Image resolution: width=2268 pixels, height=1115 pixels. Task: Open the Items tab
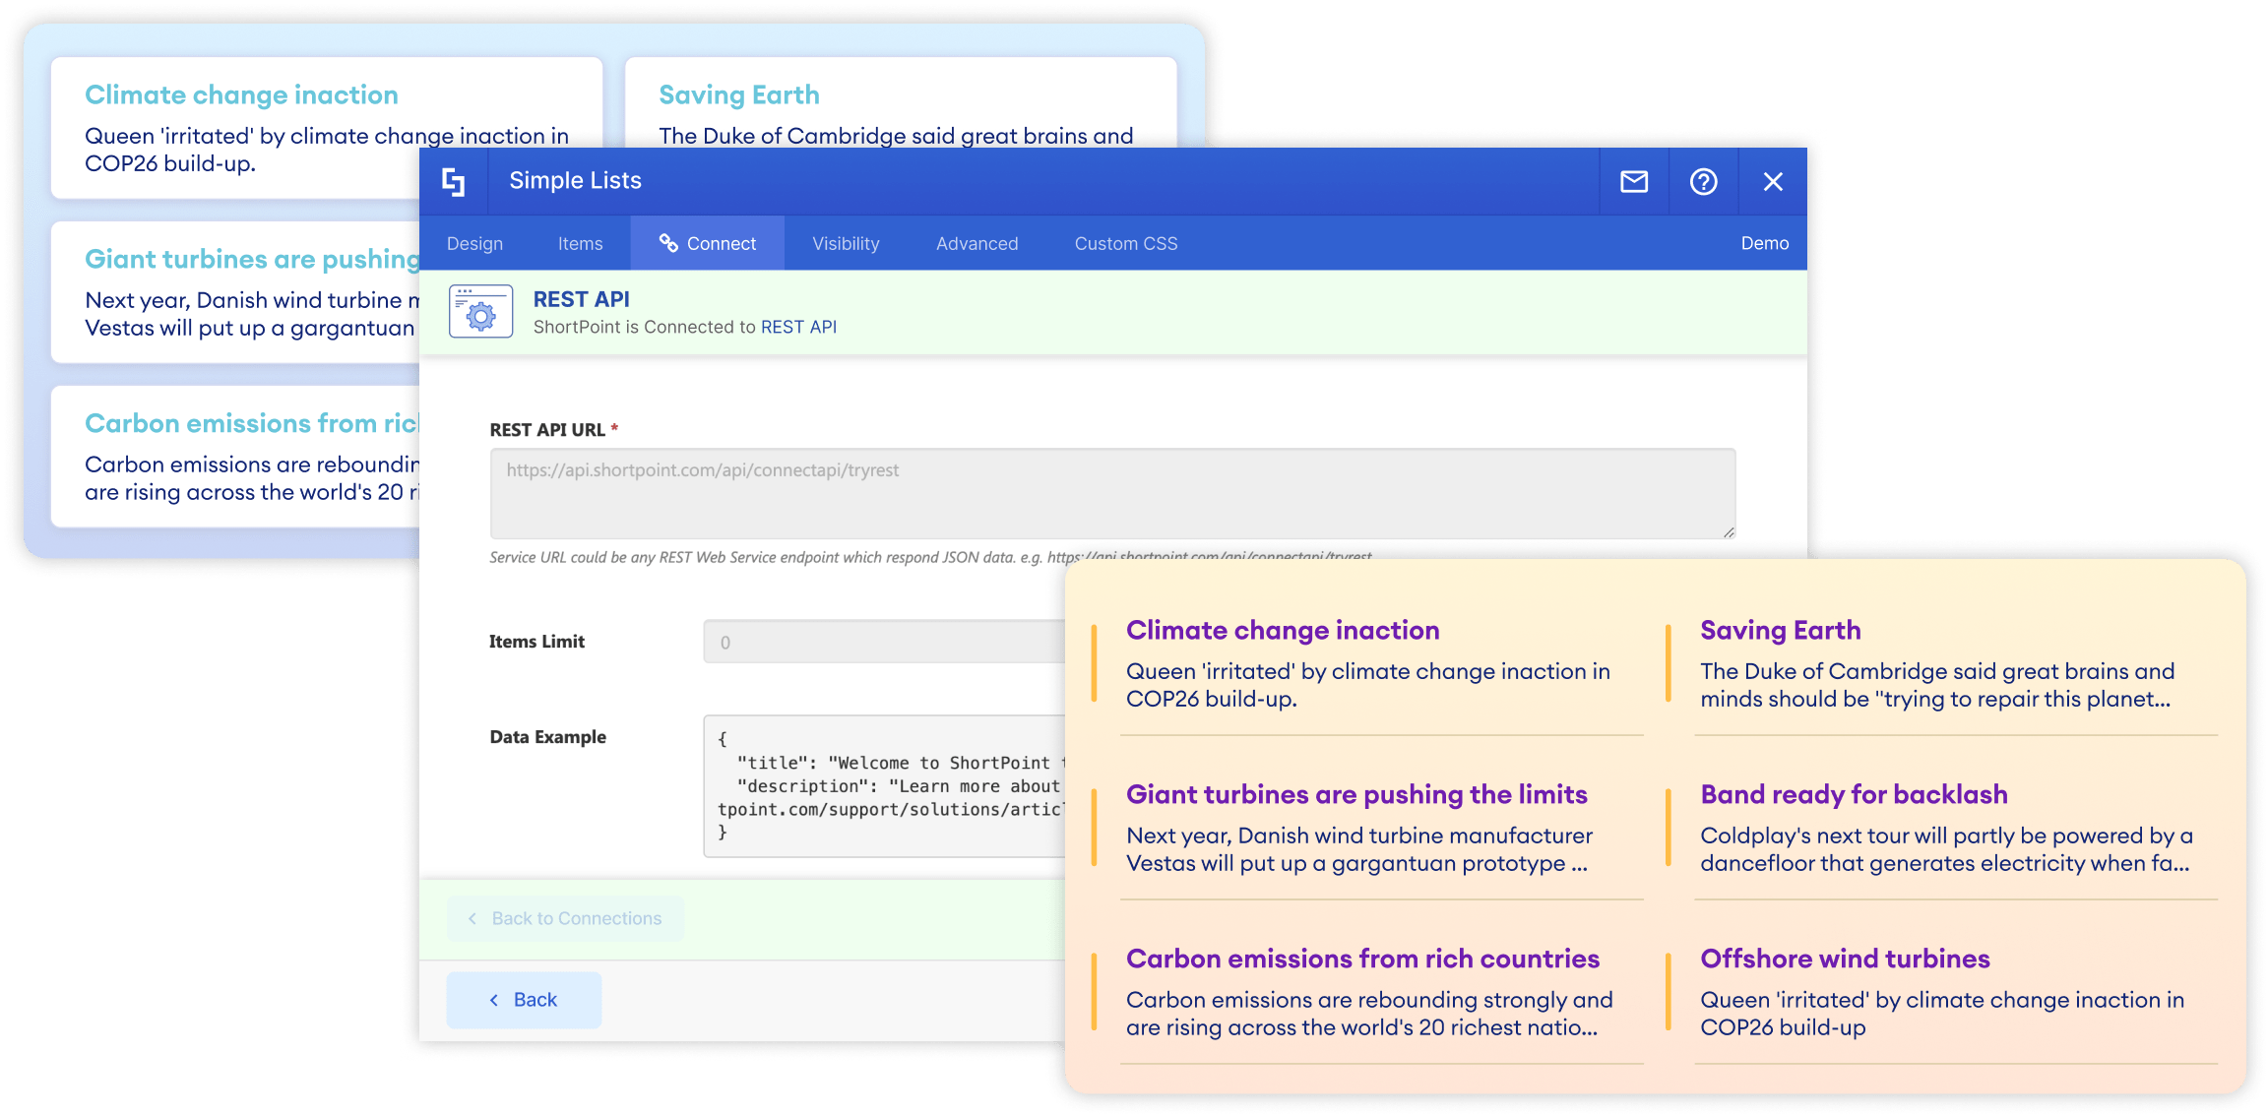tap(580, 243)
